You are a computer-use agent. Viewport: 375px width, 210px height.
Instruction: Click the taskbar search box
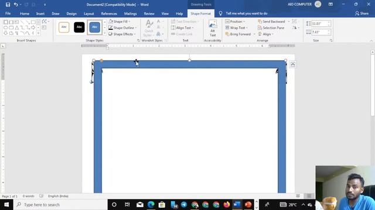click(61, 205)
